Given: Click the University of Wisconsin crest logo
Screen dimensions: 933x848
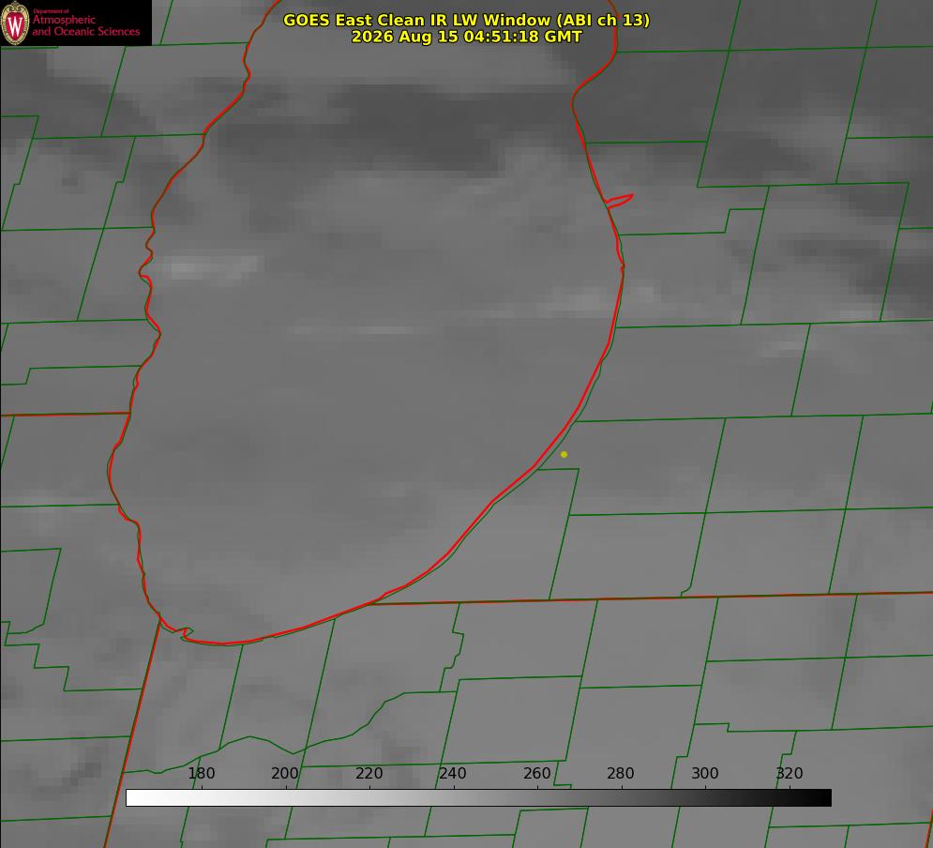Looking at the screenshot, I should click(x=15, y=23).
